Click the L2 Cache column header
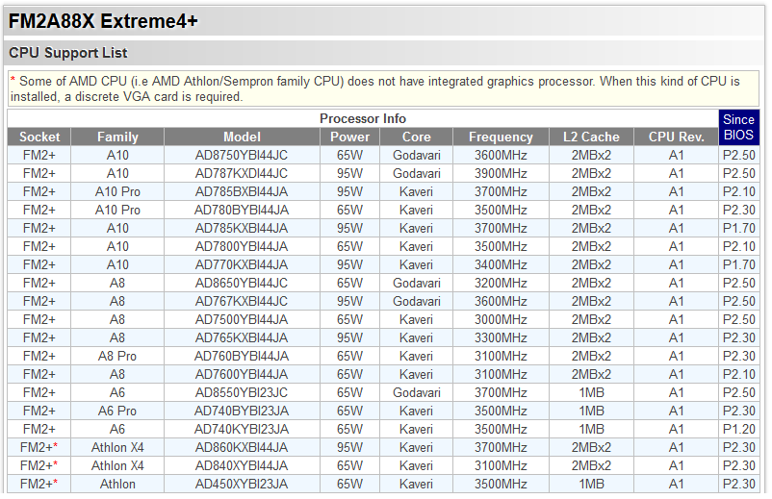This screenshot has height=499, width=772. [x=591, y=137]
